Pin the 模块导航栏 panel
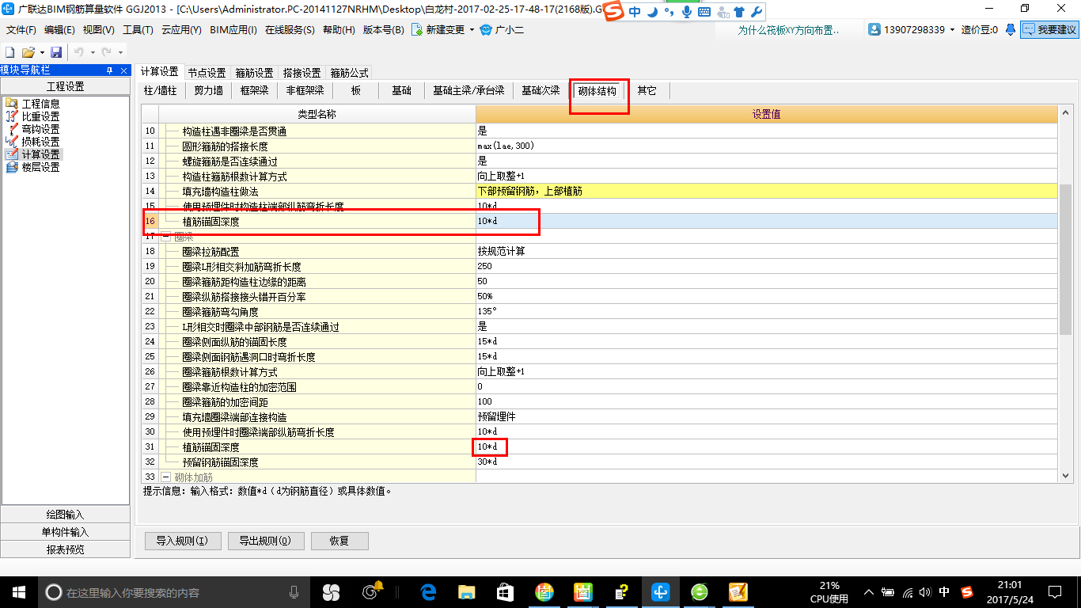This screenshot has height=608, width=1081. [x=109, y=70]
